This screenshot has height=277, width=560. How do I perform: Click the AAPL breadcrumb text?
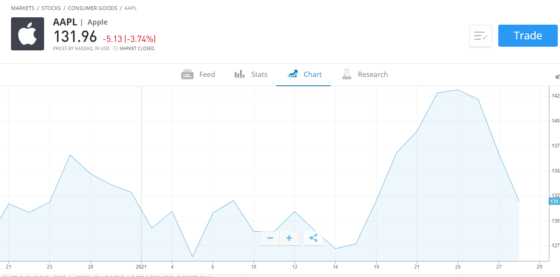coord(130,8)
